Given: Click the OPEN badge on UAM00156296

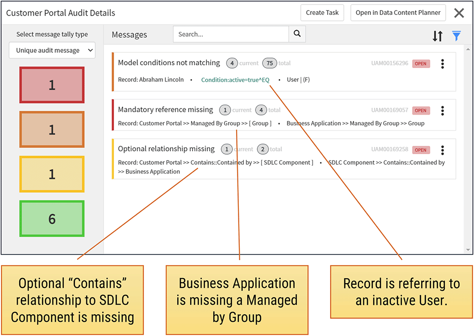Looking at the screenshot, I should 421,64.
